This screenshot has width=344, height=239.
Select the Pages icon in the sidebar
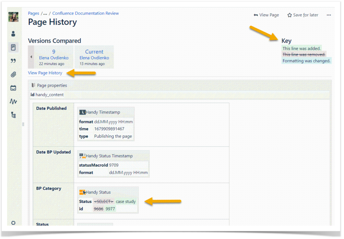click(13, 47)
